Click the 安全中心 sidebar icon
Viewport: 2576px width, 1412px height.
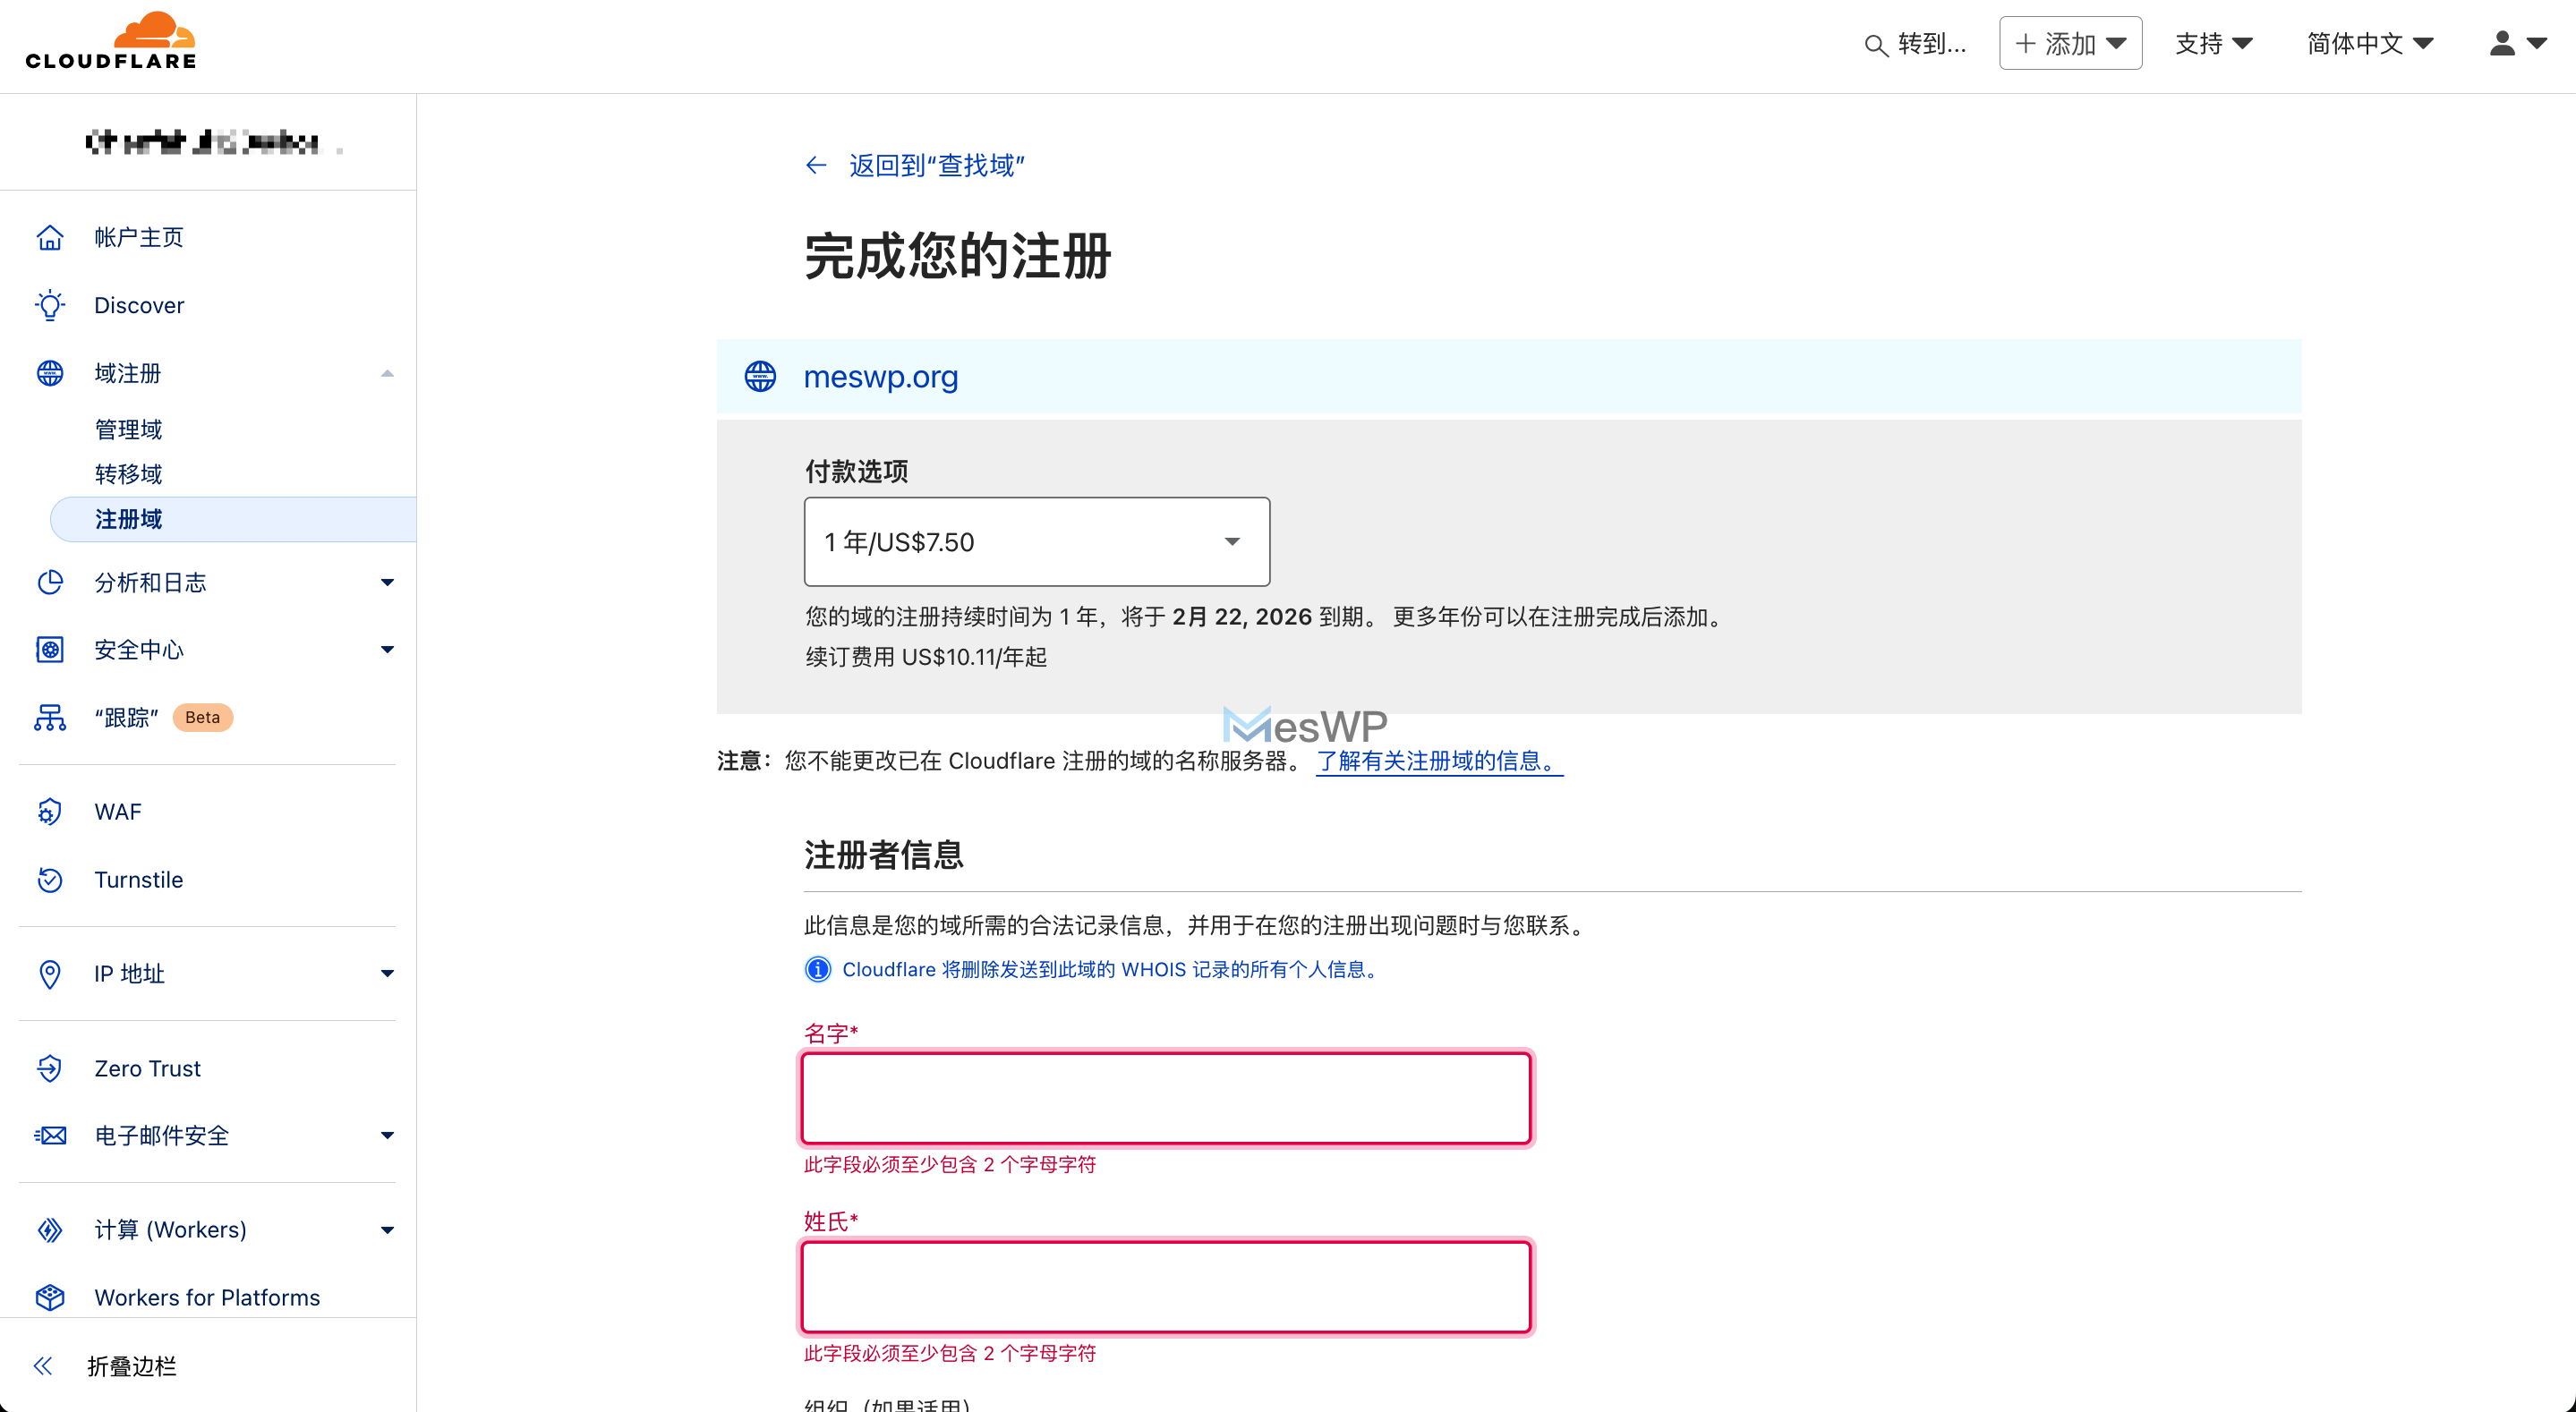50,650
